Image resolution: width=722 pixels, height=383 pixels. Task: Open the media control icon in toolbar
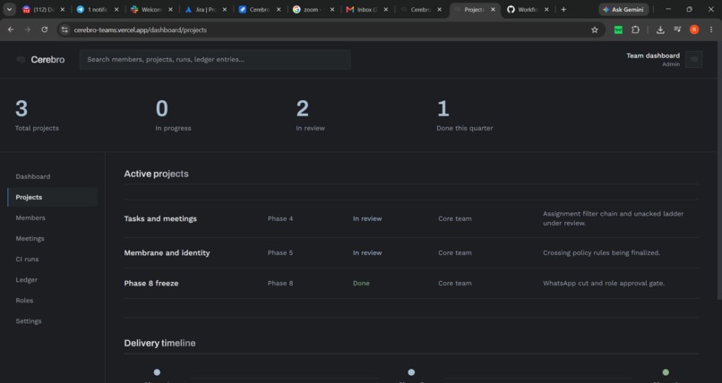coord(677,30)
